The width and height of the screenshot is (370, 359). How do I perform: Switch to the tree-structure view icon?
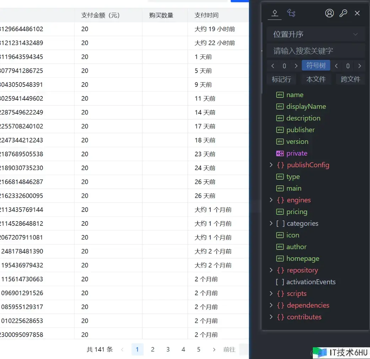pos(291,13)
